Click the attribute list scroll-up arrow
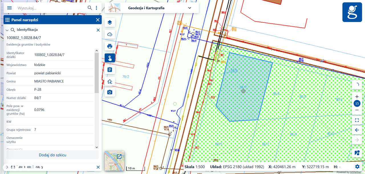This screenshot has height=174, width=365. [x=96, y=50]
